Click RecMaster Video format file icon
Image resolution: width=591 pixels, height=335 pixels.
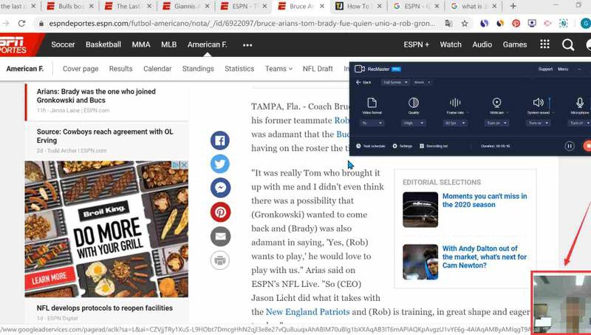(372, 103)
